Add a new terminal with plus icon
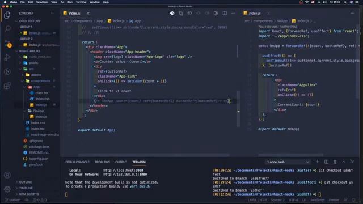 click(x=318, y=161)
